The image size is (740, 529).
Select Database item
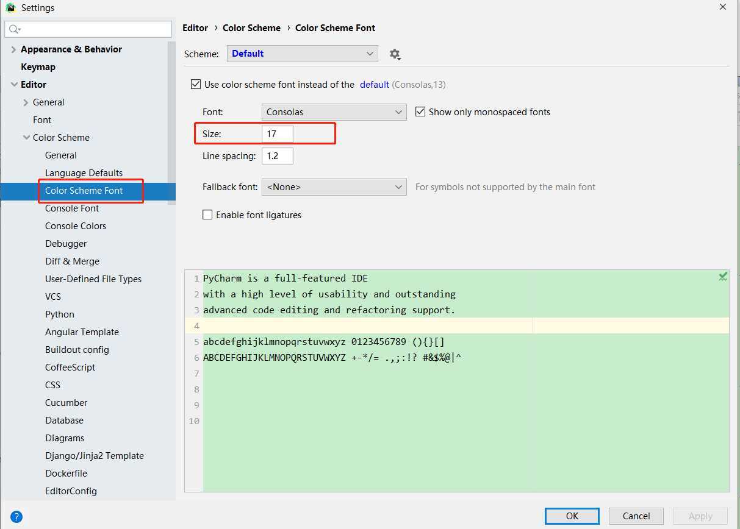click(64, 421)
